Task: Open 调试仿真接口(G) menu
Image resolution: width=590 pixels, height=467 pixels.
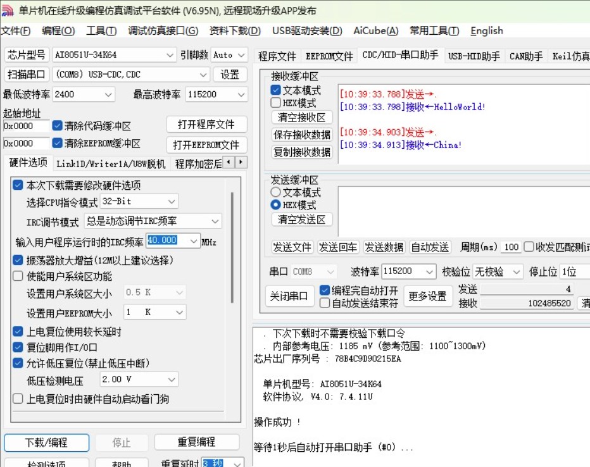Action: 163,31
